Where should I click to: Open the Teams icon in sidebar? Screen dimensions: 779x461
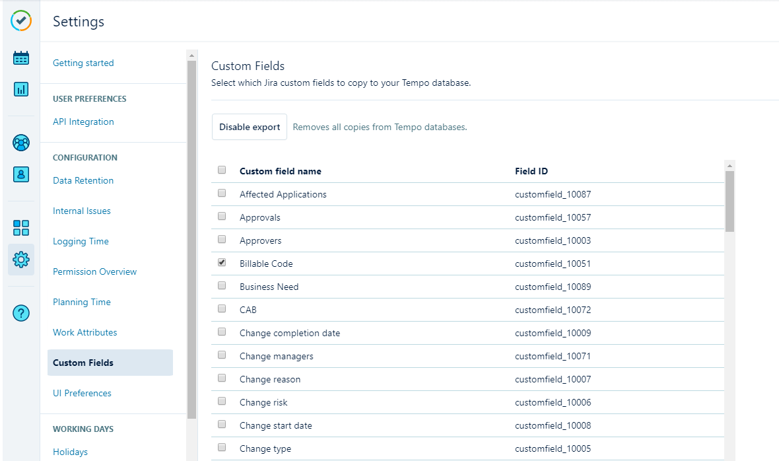(x=21, y=143)
